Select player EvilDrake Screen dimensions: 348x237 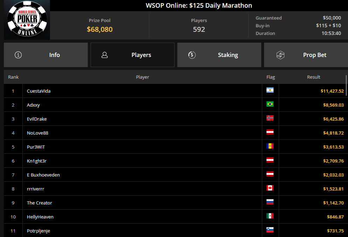[x=37, y=119]
